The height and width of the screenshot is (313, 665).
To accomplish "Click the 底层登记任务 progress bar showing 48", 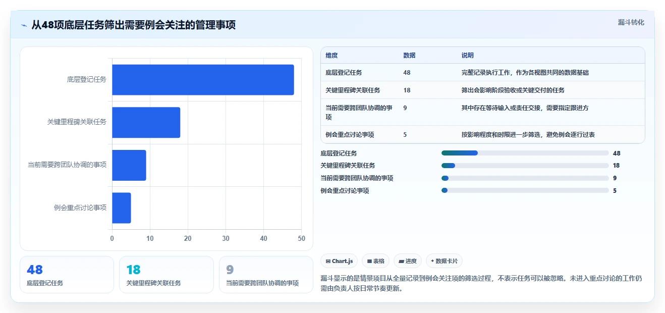I will [525, 153].
